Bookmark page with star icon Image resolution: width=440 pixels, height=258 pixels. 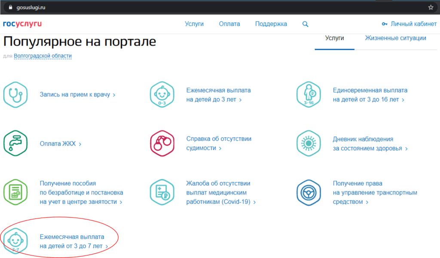431,7
